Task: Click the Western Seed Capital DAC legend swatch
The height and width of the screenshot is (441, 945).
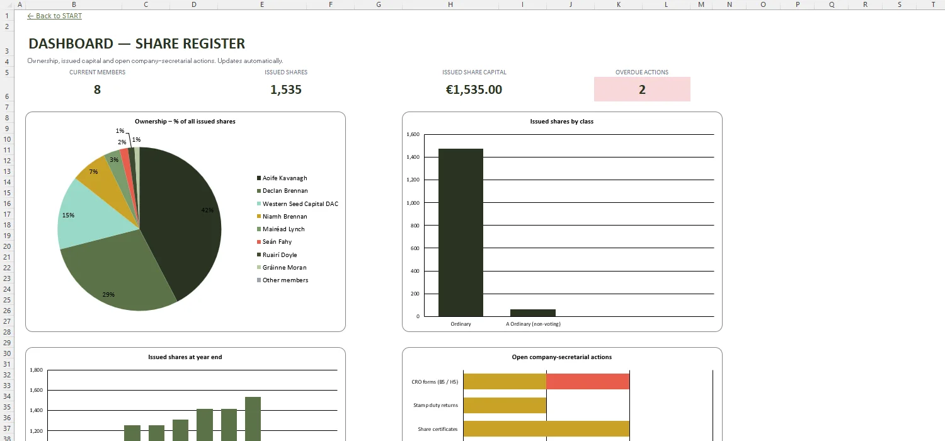Action: [259, 203]
